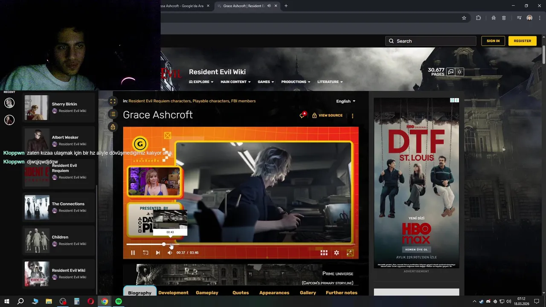Open the Chrome profile avatar
546x307 pixels.
529,18
